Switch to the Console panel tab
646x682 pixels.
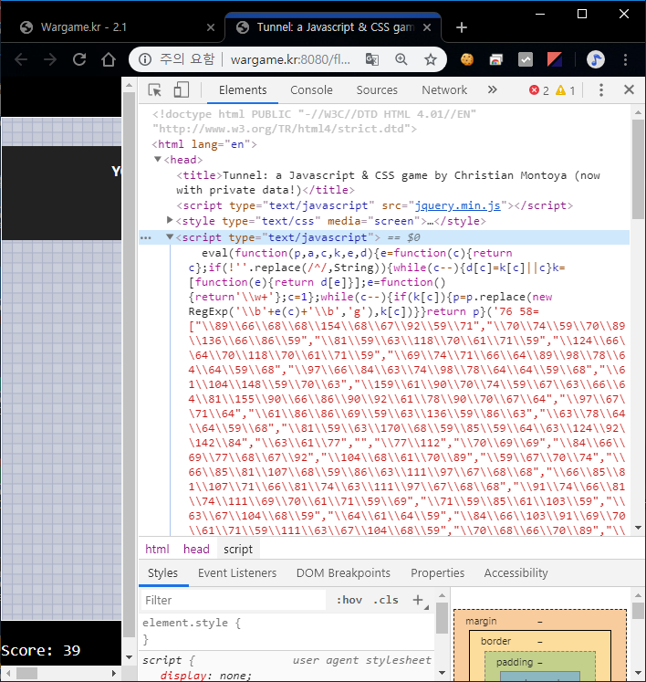311,90
